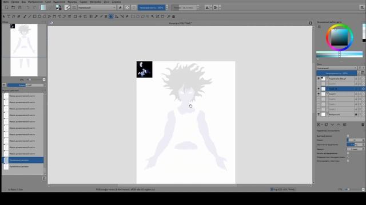The width and height of the screenshot is (366, 205).
Task: Select the Freehand Brush tool
Action: pos(25,17)
